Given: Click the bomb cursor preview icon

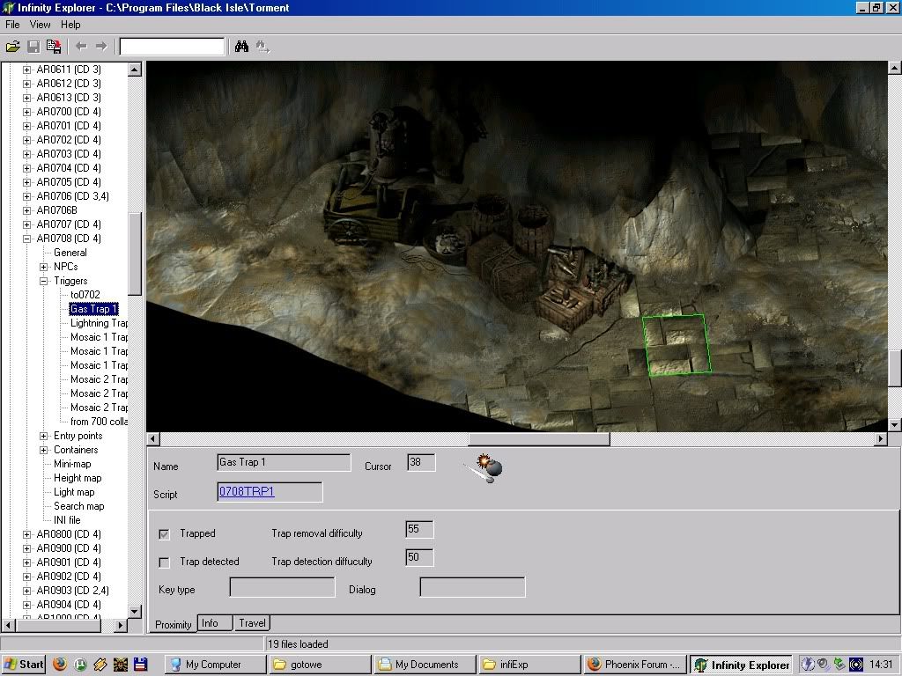Looking at the screenshot, I should point(484,468).
